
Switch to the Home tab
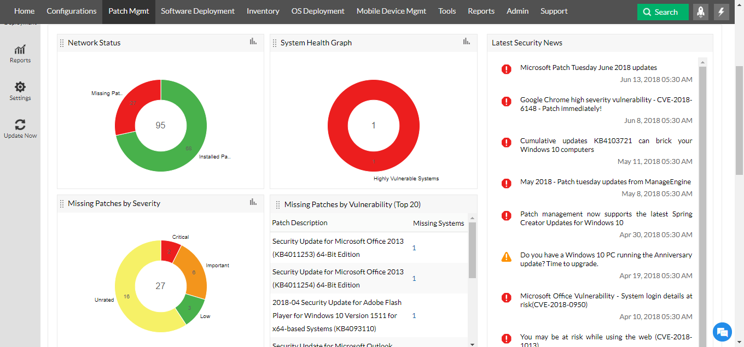pyautogui.click(x=24, y=11)
